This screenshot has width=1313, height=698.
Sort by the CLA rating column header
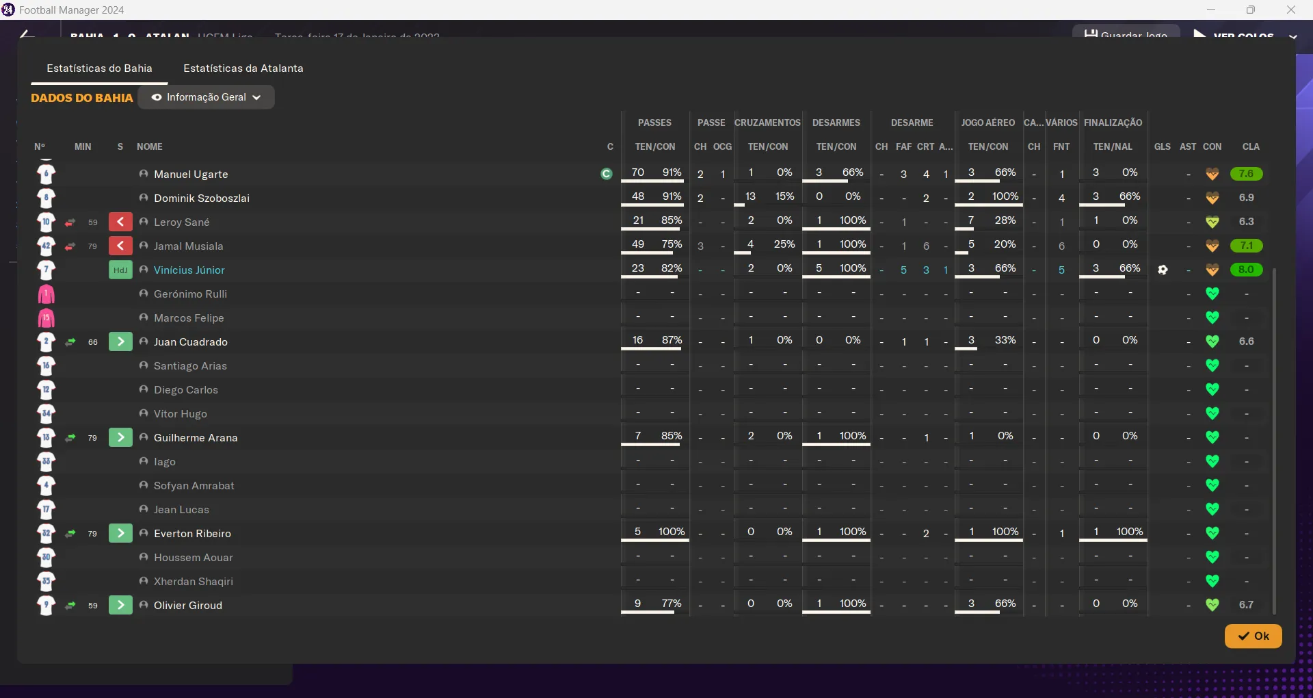click(1251, 146)
